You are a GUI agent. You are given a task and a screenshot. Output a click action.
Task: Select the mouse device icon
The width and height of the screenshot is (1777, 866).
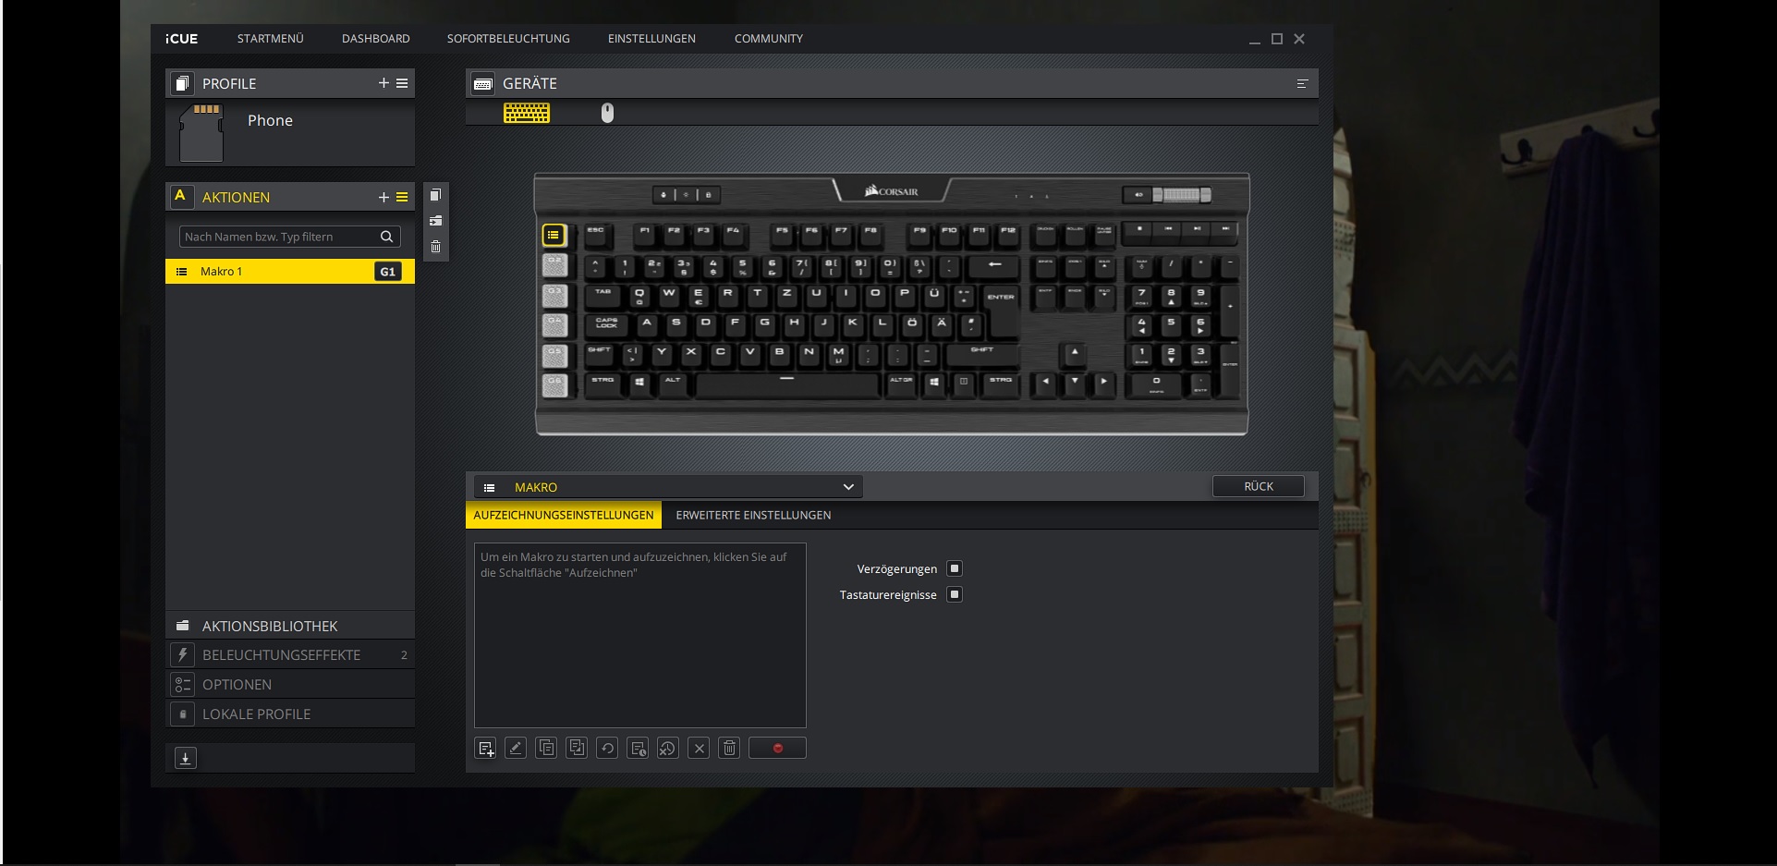point(607,113)
